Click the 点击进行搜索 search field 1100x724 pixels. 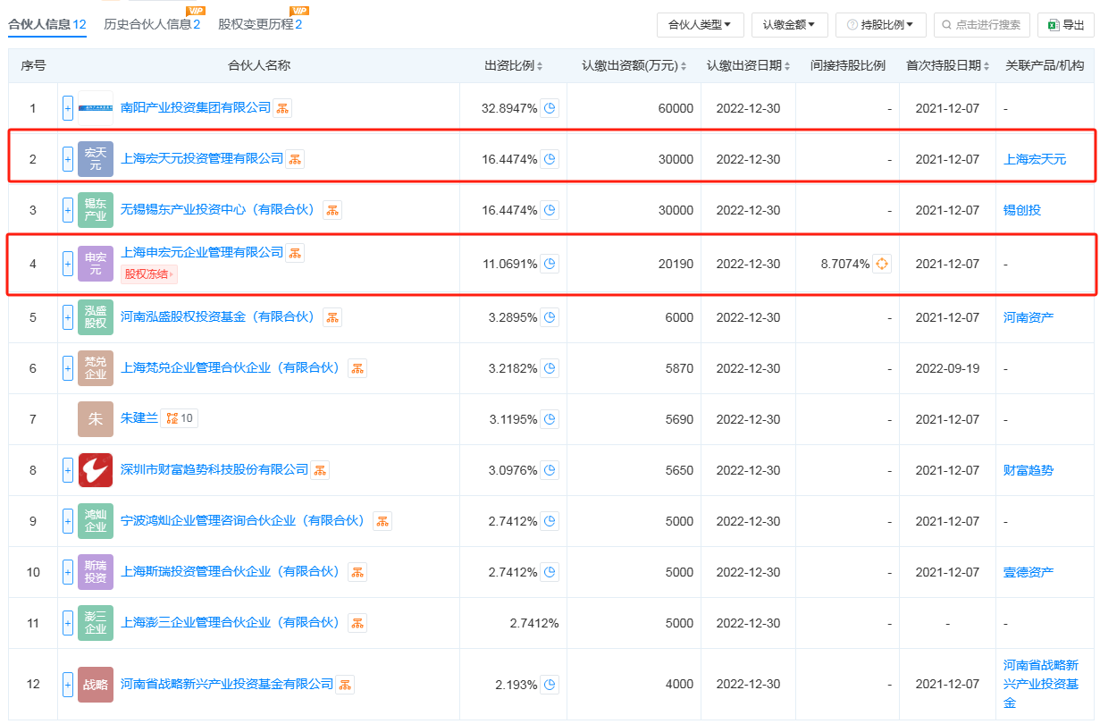[x=982, y=25]
